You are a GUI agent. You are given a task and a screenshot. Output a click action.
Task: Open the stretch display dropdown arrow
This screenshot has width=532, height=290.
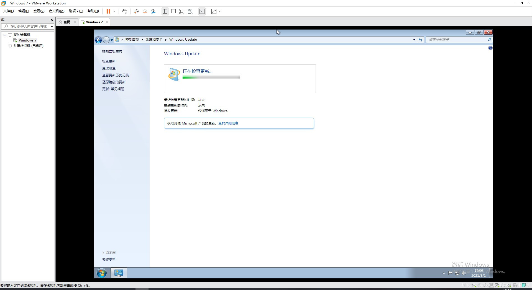tap(220, 11)
